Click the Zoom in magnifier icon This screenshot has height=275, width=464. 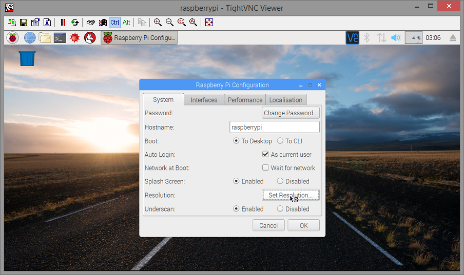[158, 23]
